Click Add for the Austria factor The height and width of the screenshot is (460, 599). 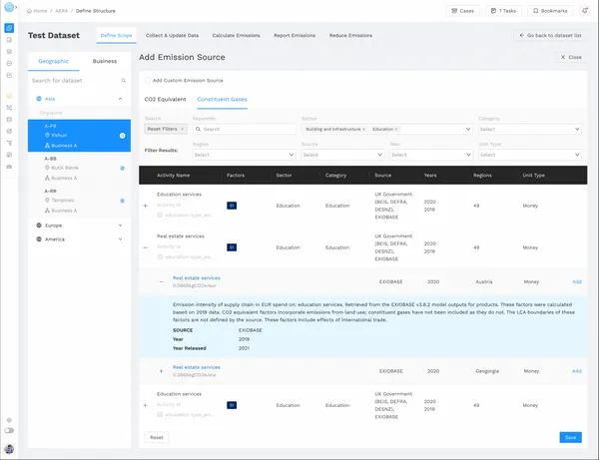[576, 281]
